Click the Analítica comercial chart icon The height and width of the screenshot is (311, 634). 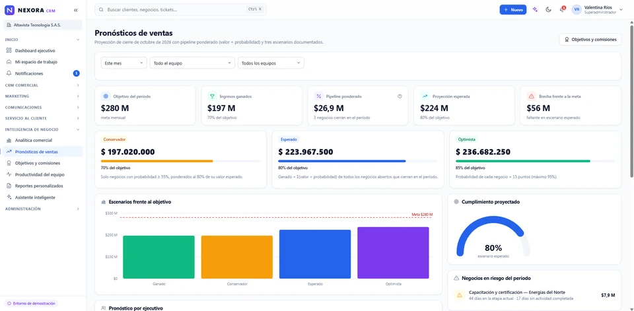[x=9, y=141]
